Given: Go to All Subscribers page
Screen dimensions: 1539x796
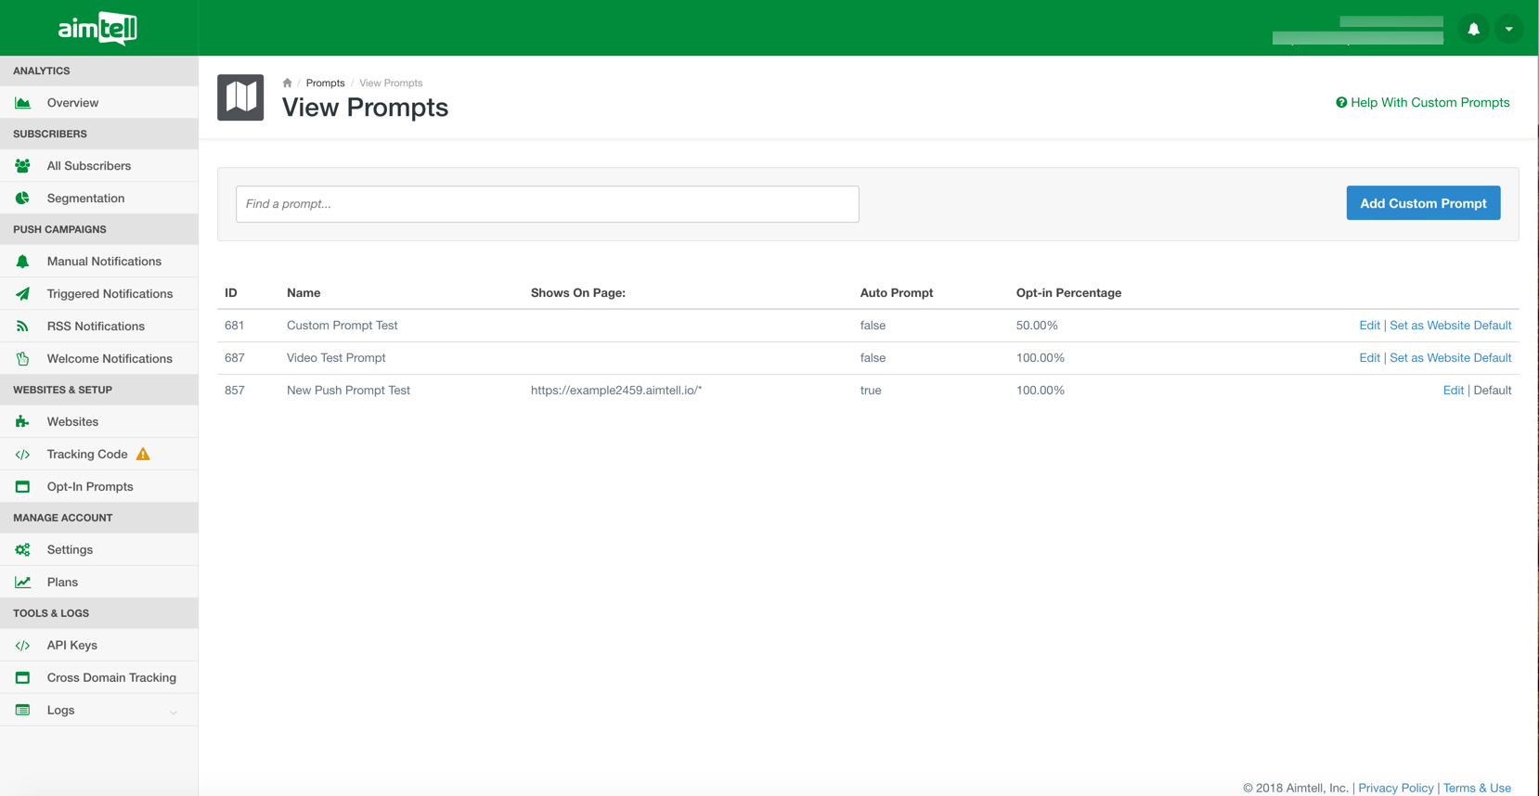Looking at the screenshot, I should pos(89,166).
